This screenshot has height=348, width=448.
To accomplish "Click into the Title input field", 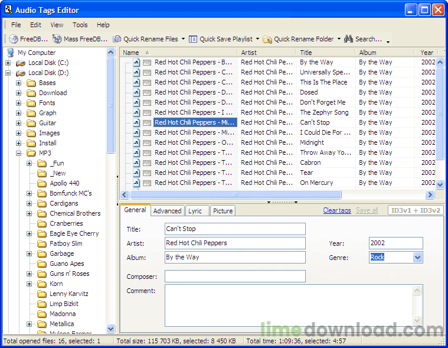I will (x=235, y=229).
